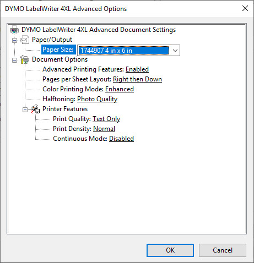Click the Printer Features icon

(x=35, y=109)
